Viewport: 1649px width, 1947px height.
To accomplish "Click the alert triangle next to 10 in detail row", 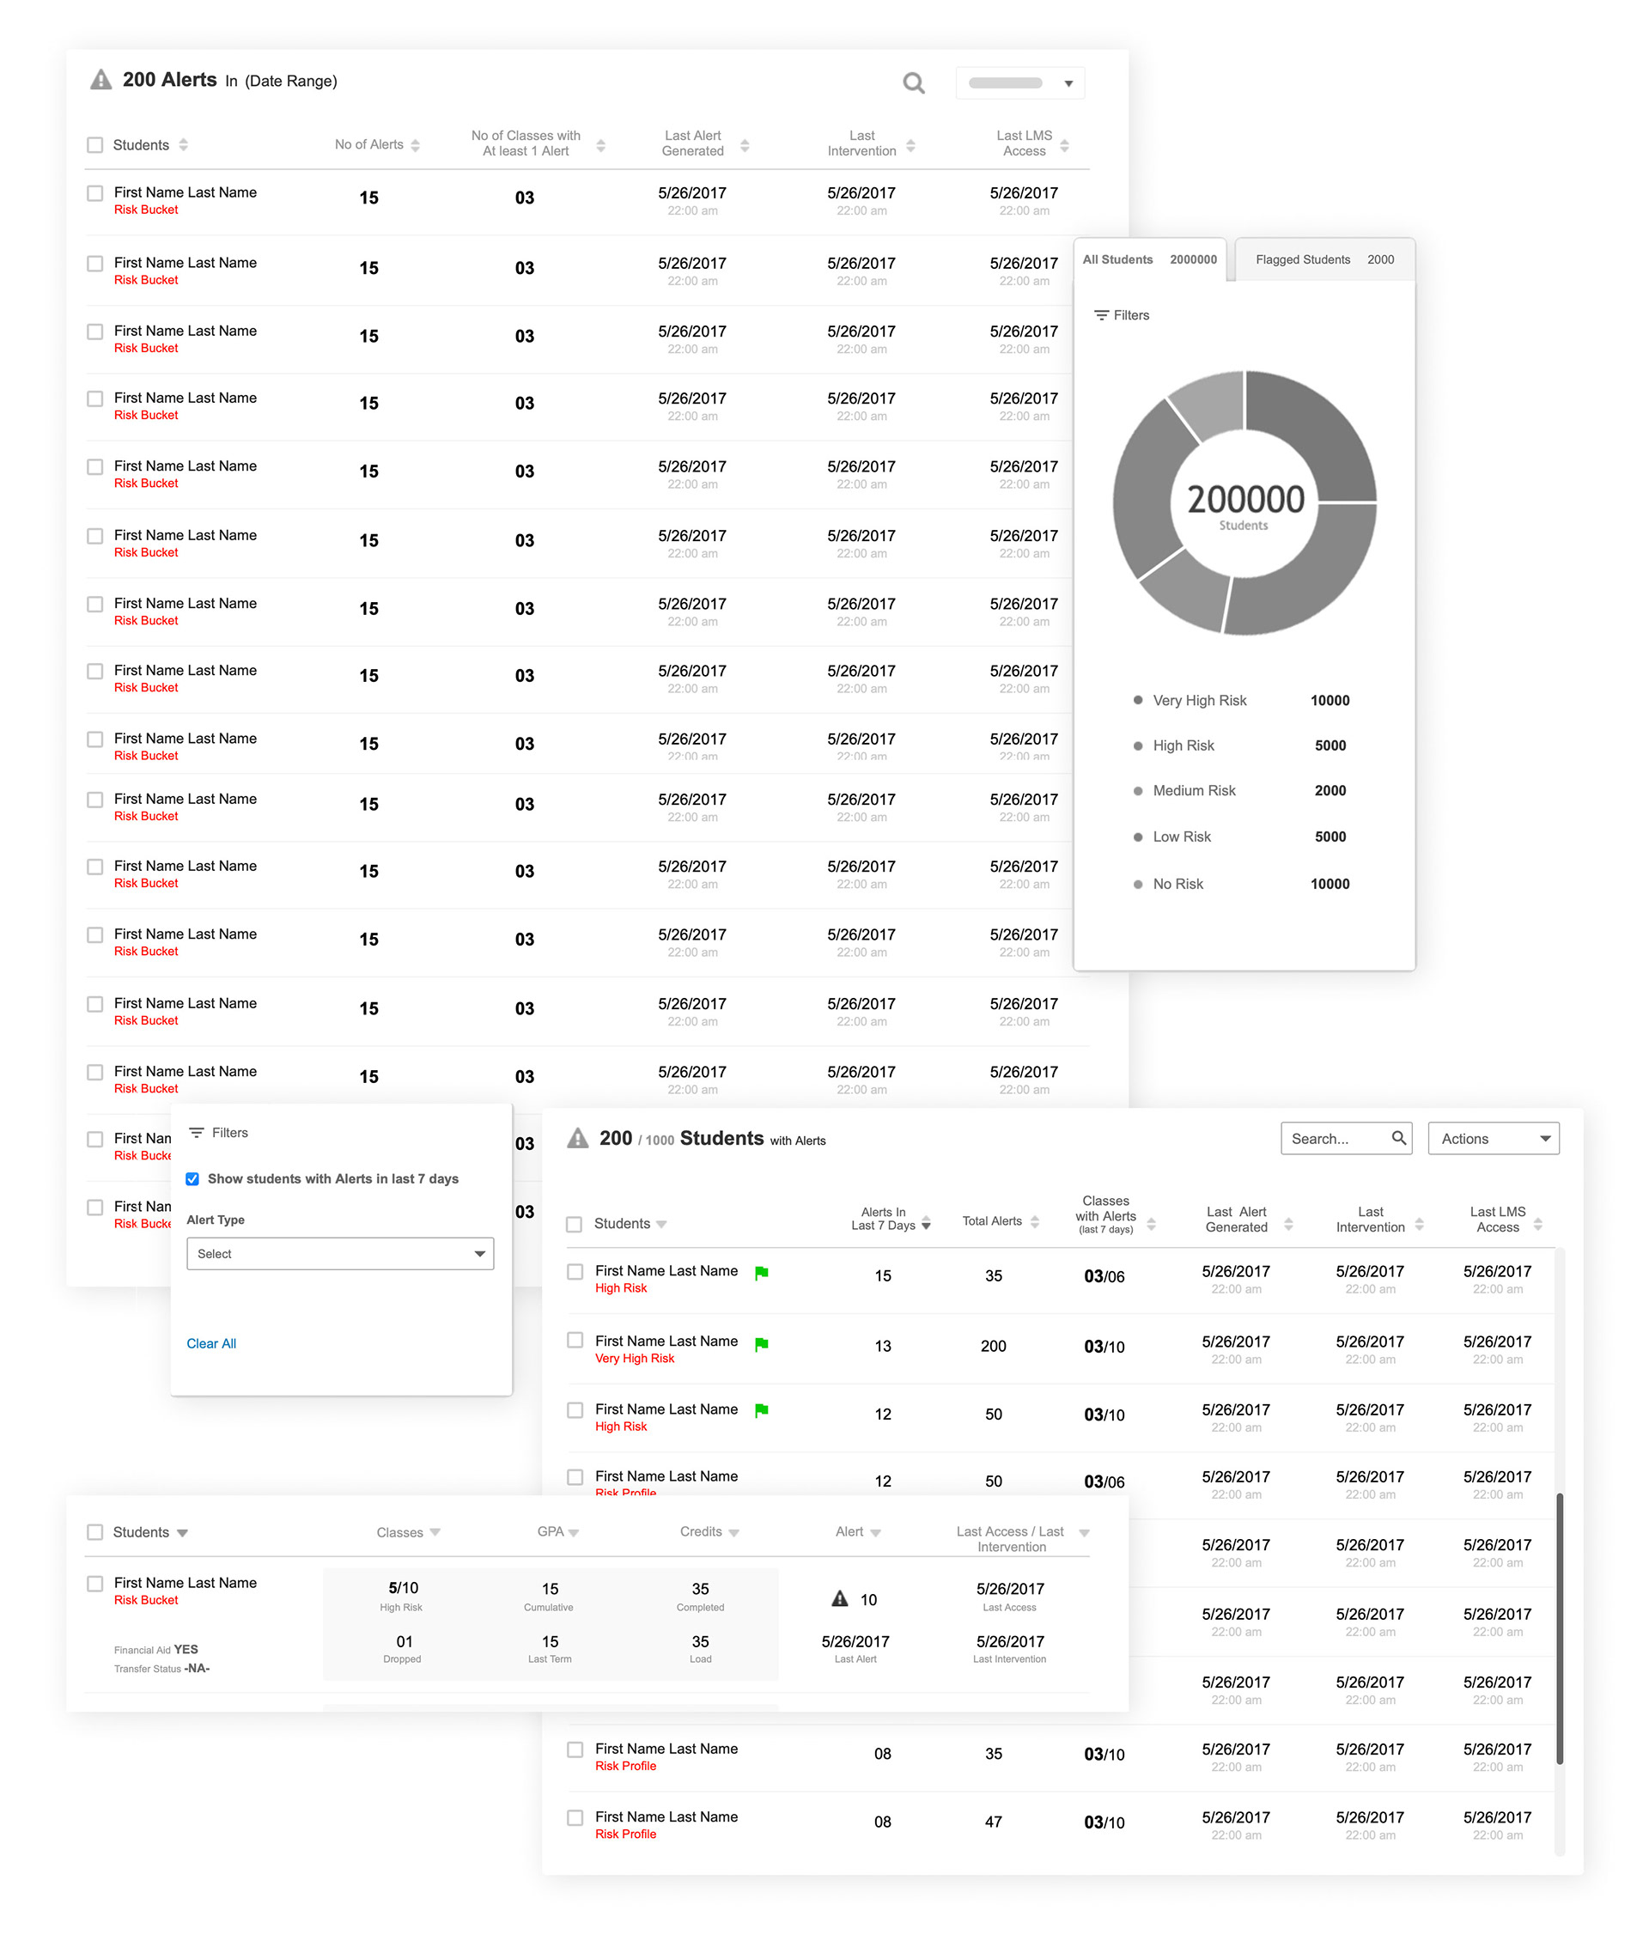I will (x=841, y=1598).
